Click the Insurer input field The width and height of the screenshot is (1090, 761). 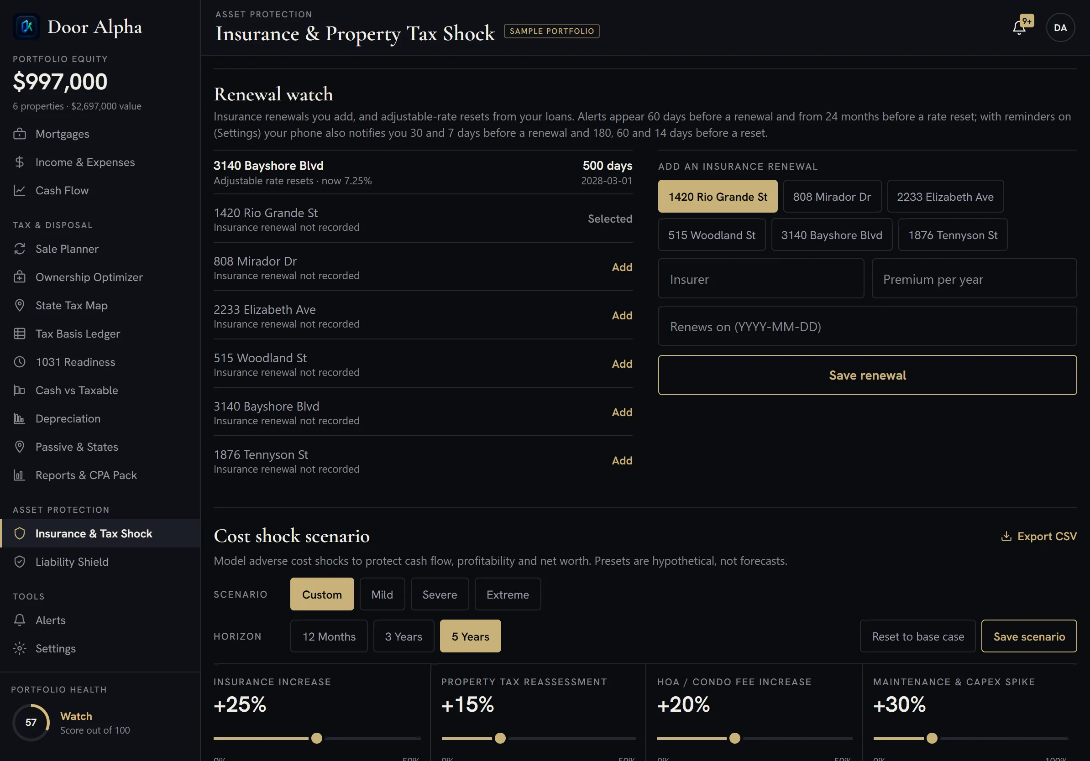point(761,278)
